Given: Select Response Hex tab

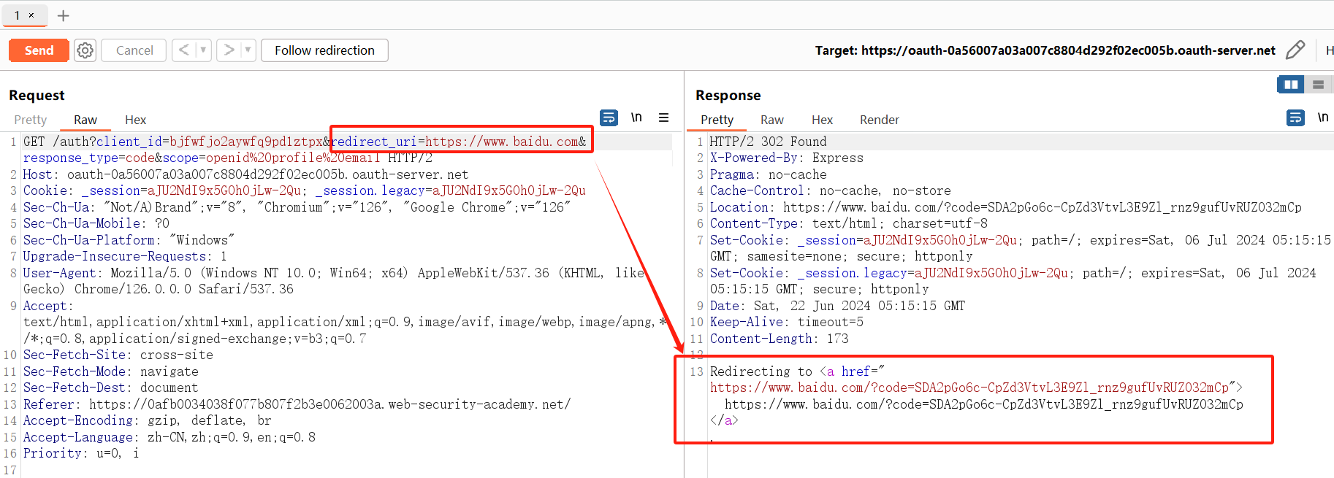Looking at the screenshot, I should pos(822,120).
